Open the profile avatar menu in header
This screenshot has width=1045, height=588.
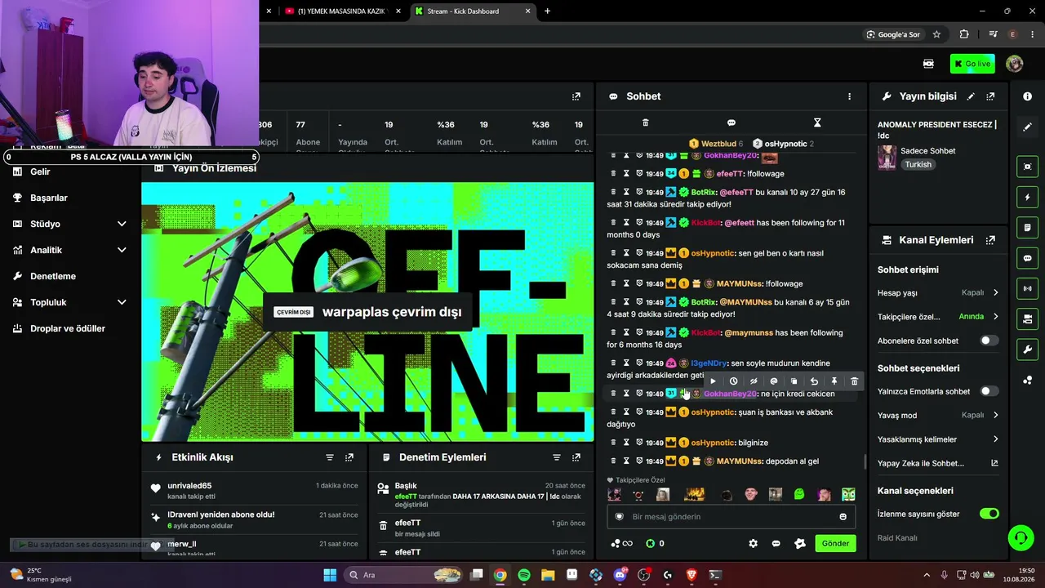point(1015,64)
